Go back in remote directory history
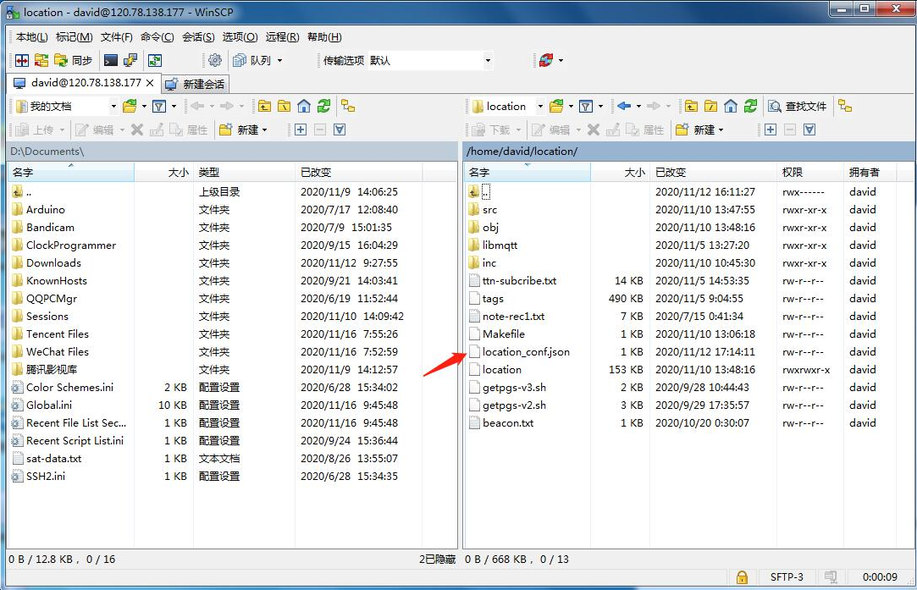Viewport: 917px width, 590px height. [624, 107]
